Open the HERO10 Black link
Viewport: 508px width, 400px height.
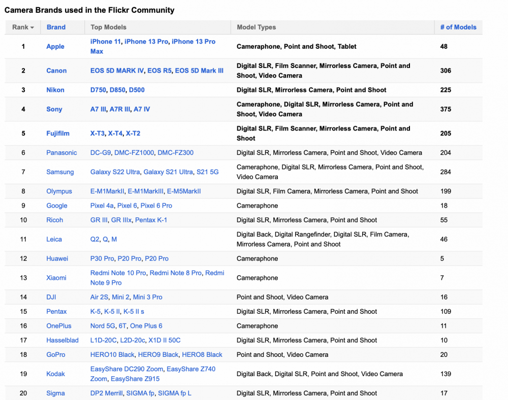[x=112, y=355]
